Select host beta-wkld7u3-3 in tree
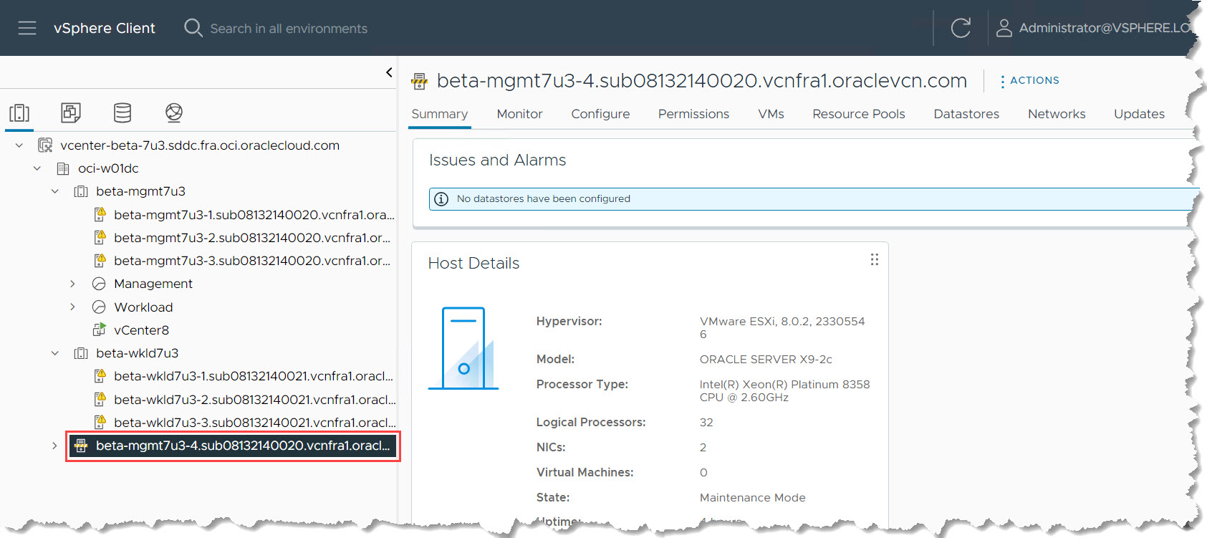 255,422
